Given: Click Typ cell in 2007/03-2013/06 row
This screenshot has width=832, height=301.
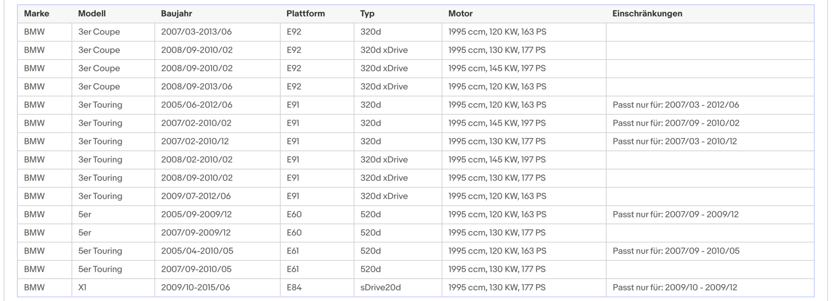Looking at the screenshot, I should (x=398, y=32).
